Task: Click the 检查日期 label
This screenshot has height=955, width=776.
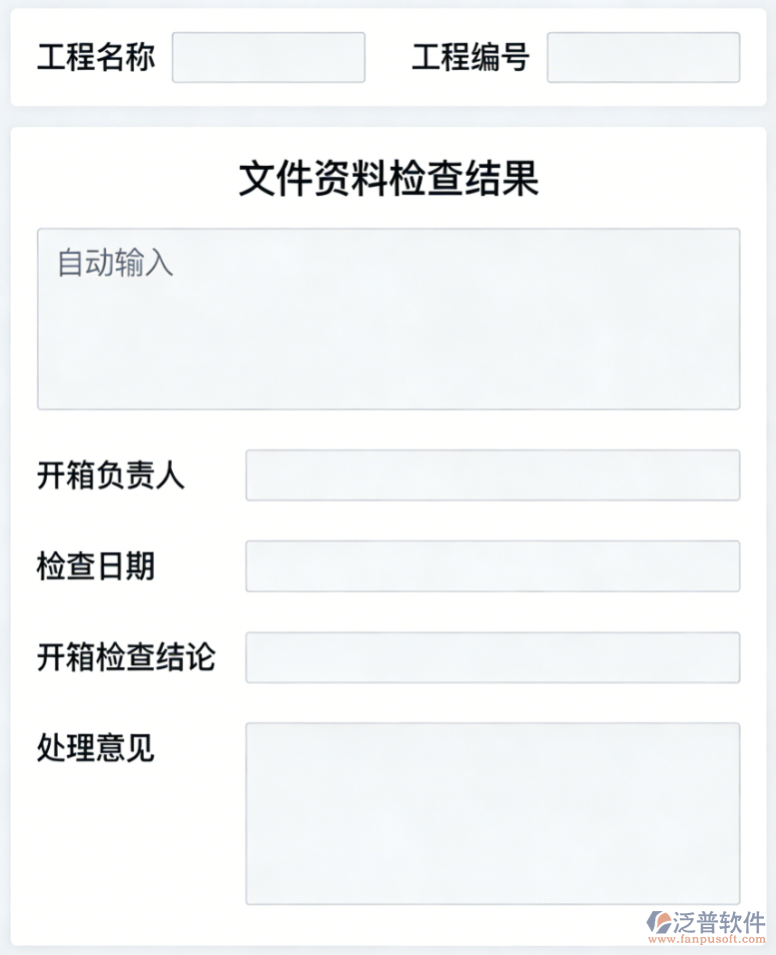Action: [x=97, y=566]
